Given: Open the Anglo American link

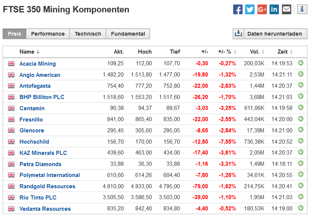Looking at the screenshot, I should click(x=40, y=75).
